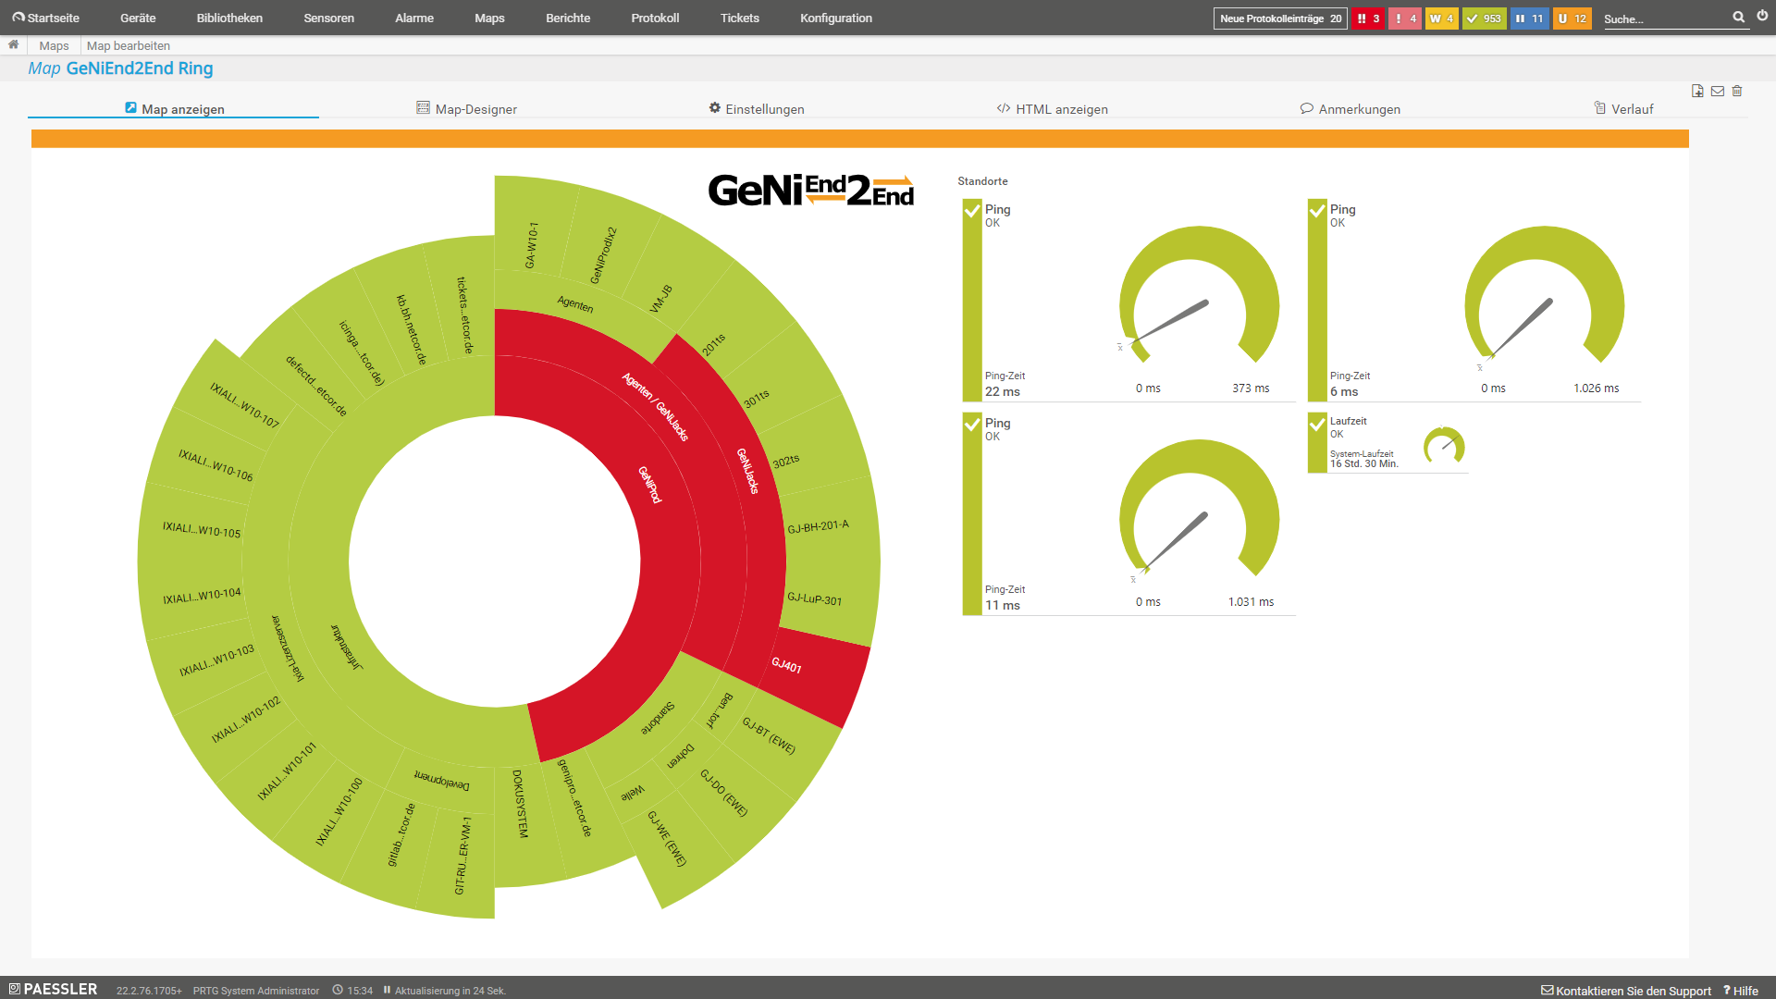Image resolution: width=1776 pixels, height=999 pixels.
Task: Click the search magnifier icon
Action: pyautogui.click(x=1739, y=17)
